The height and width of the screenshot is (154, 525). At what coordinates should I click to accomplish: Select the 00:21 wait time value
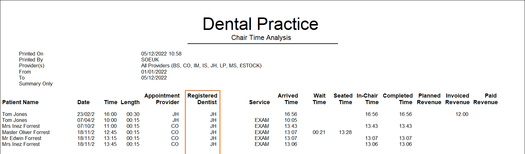[319, 132]
